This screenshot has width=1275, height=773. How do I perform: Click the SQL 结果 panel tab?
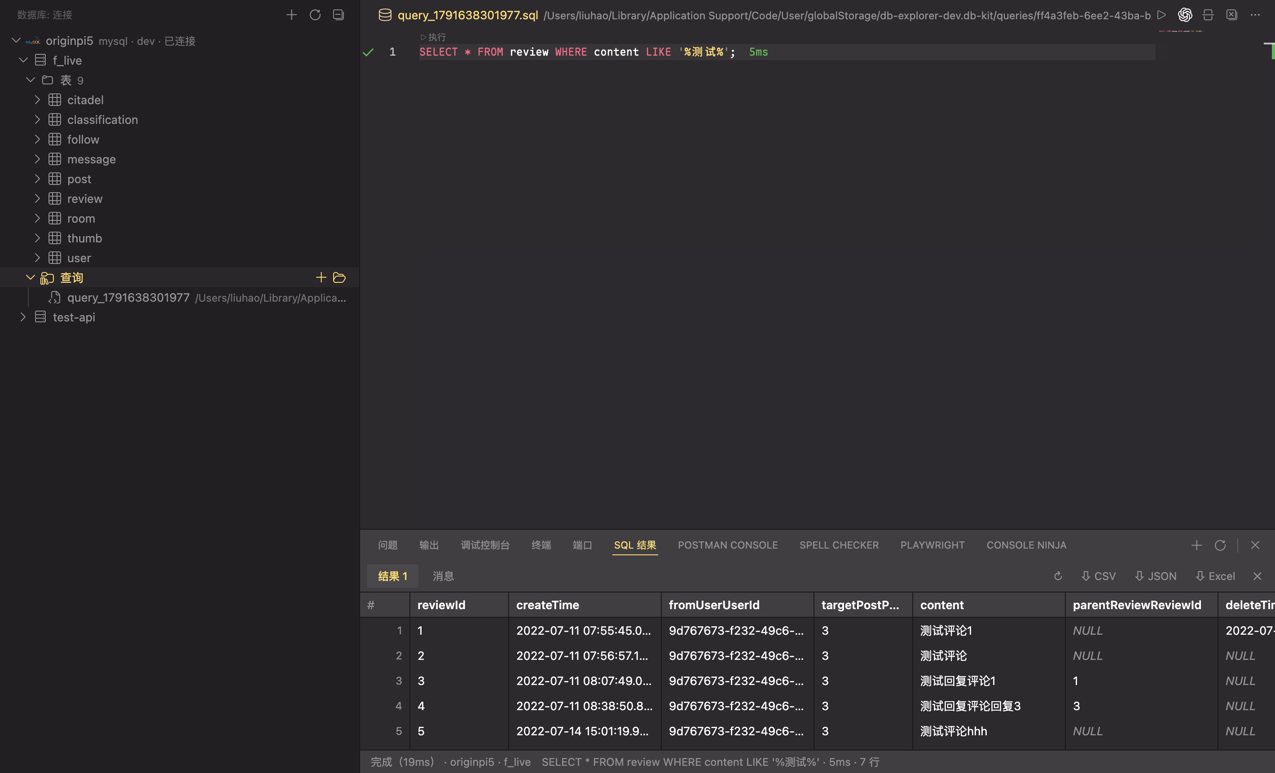(x=635, y=545)
